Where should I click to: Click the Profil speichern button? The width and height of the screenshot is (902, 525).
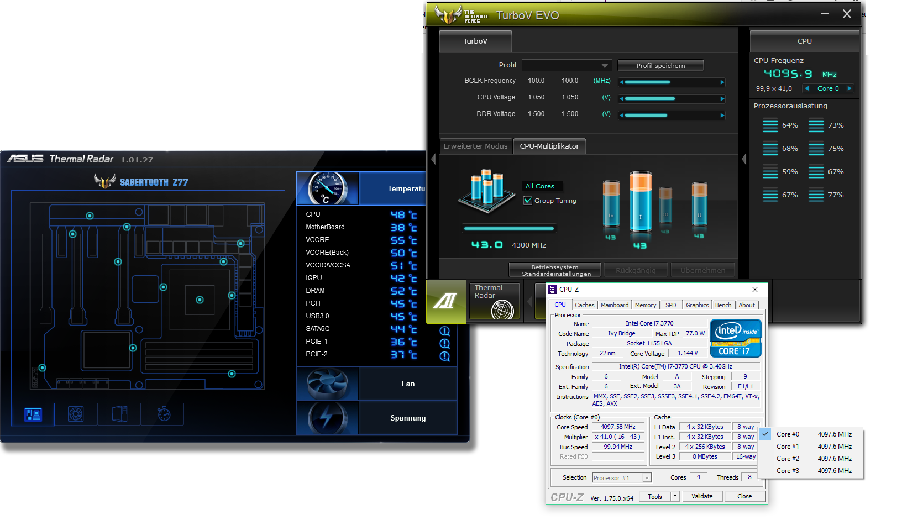660,65
